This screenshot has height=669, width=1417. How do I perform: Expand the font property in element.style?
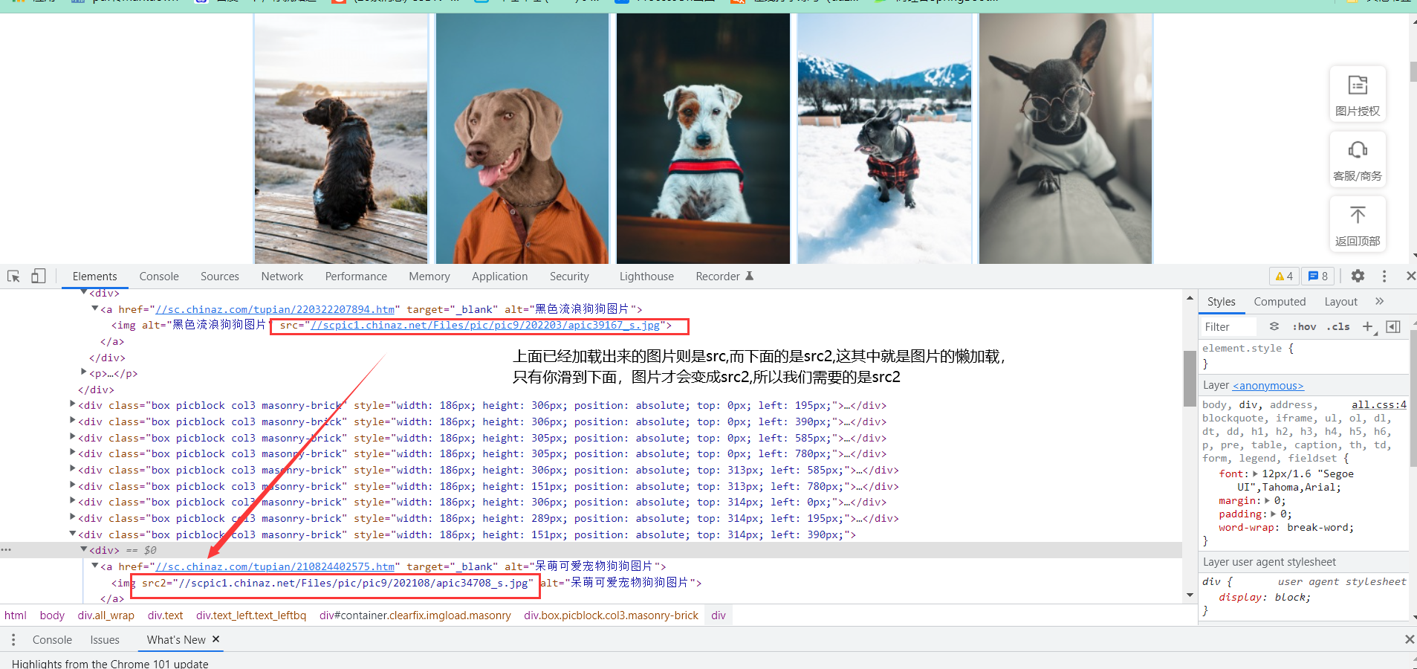pyautogui.click(x=1257, y=474)
